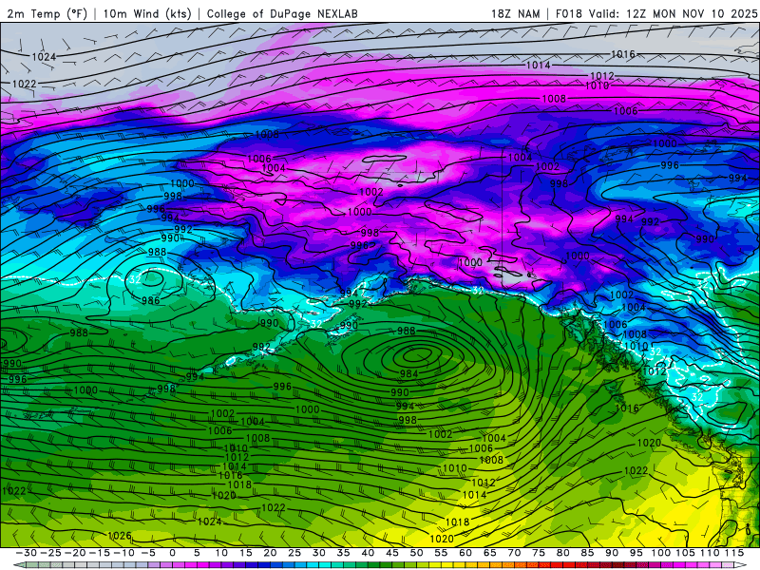Screen dimensions: 760x570
Task: Select the 95 tick on the temperature scale
Action: [x=636, y=553]
